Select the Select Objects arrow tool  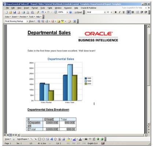pyautogui.click(x=14, y=139)
